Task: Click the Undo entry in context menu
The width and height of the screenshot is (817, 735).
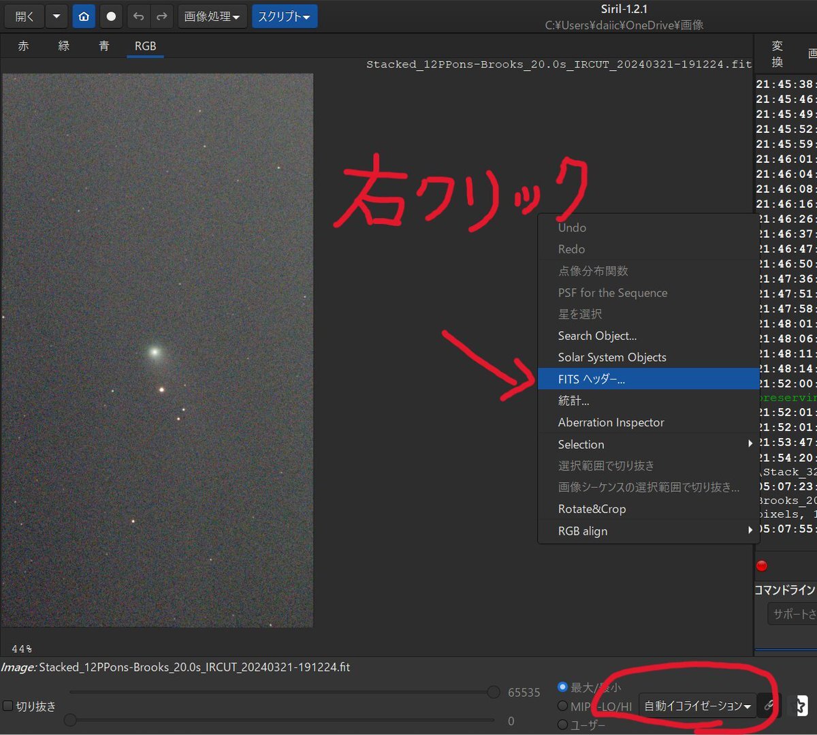Action: [648, 228]
